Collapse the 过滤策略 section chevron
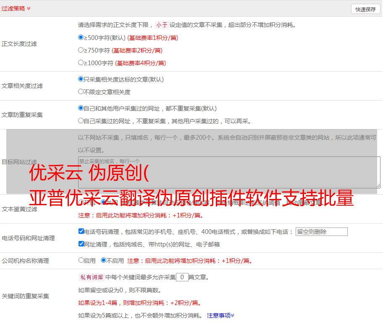The image size is (383, 323). pos(29,8)
